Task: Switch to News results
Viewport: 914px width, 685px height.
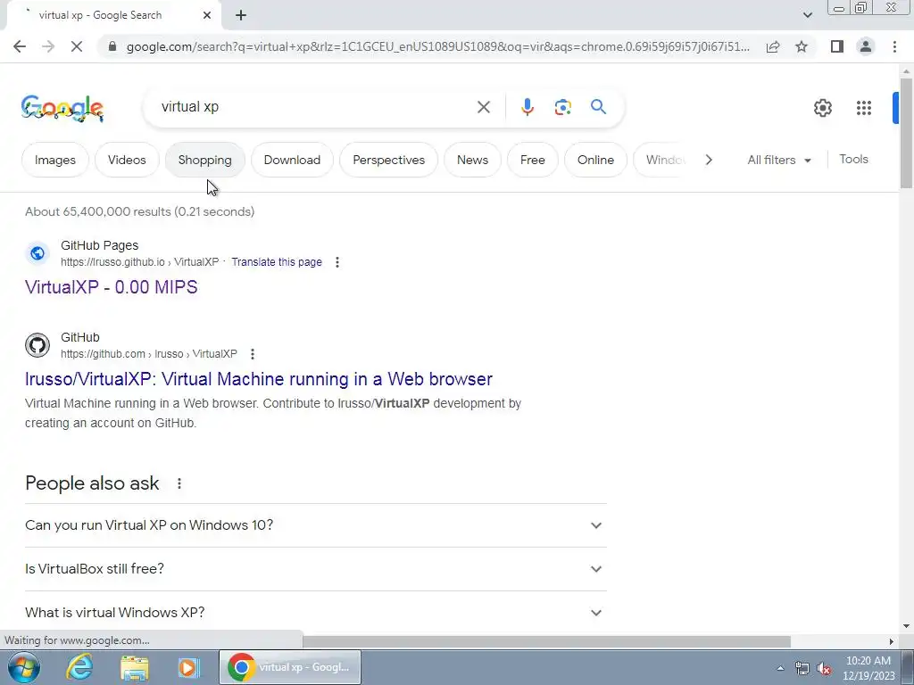Action: pyautogui.click(x=472, y=160)
